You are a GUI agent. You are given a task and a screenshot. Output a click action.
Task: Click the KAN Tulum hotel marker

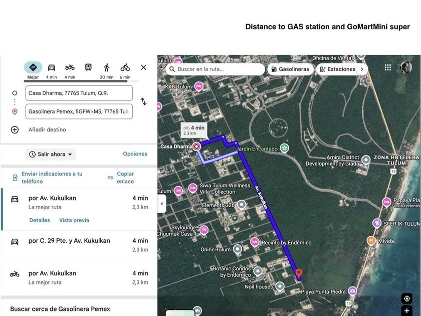[198, 86]
